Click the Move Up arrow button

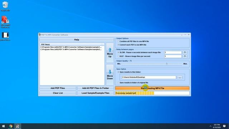[110, 53]
